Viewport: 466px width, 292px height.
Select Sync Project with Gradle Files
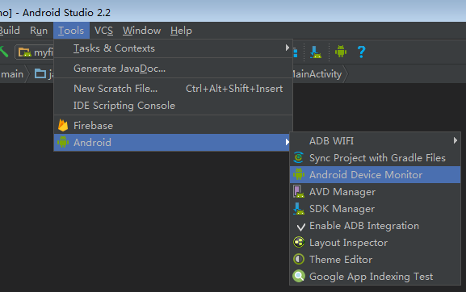375,158
